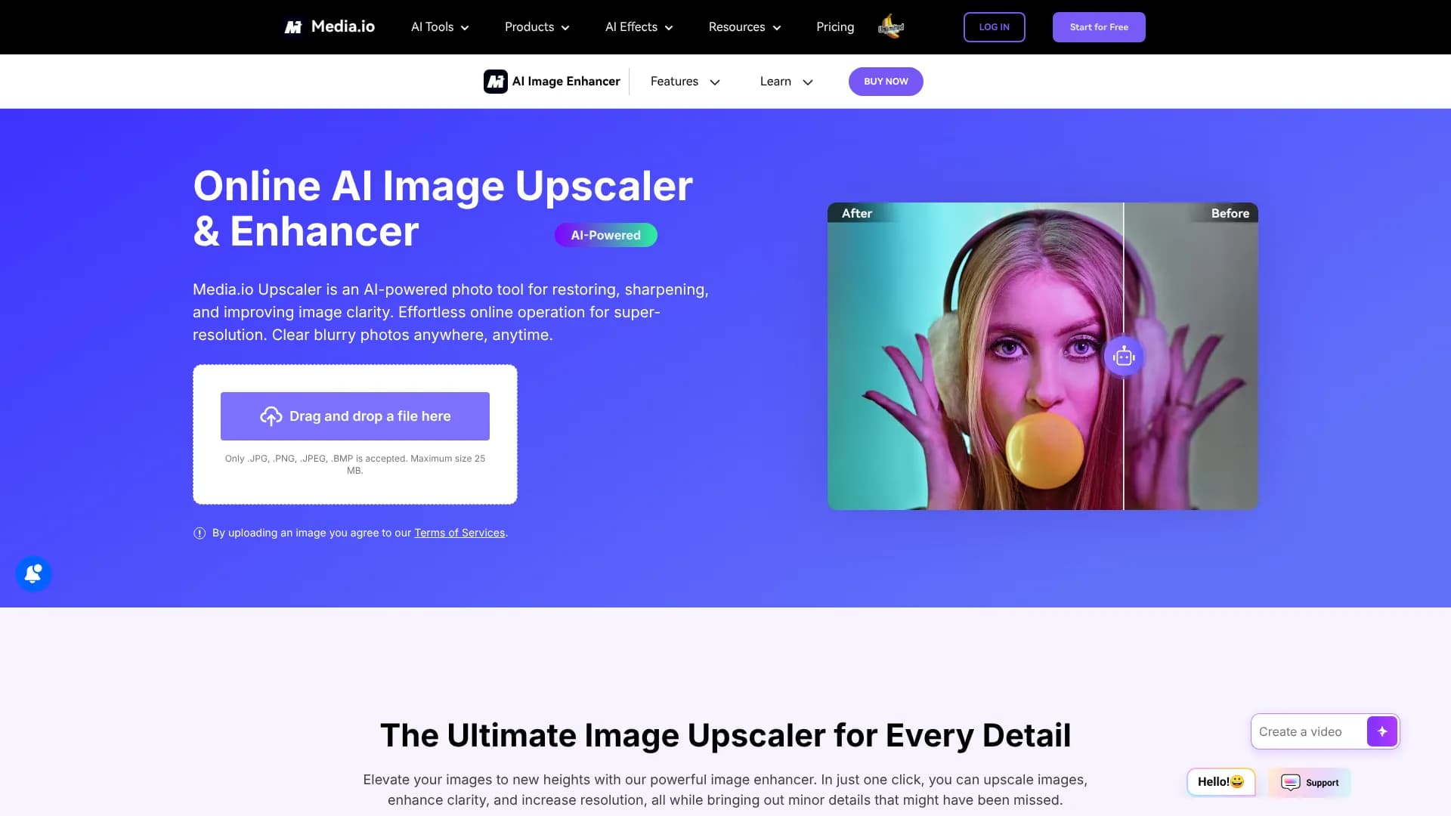Screen dimensions: 1451x816
Task: Click the Media.io logo in top navigation
Action: 329,26
